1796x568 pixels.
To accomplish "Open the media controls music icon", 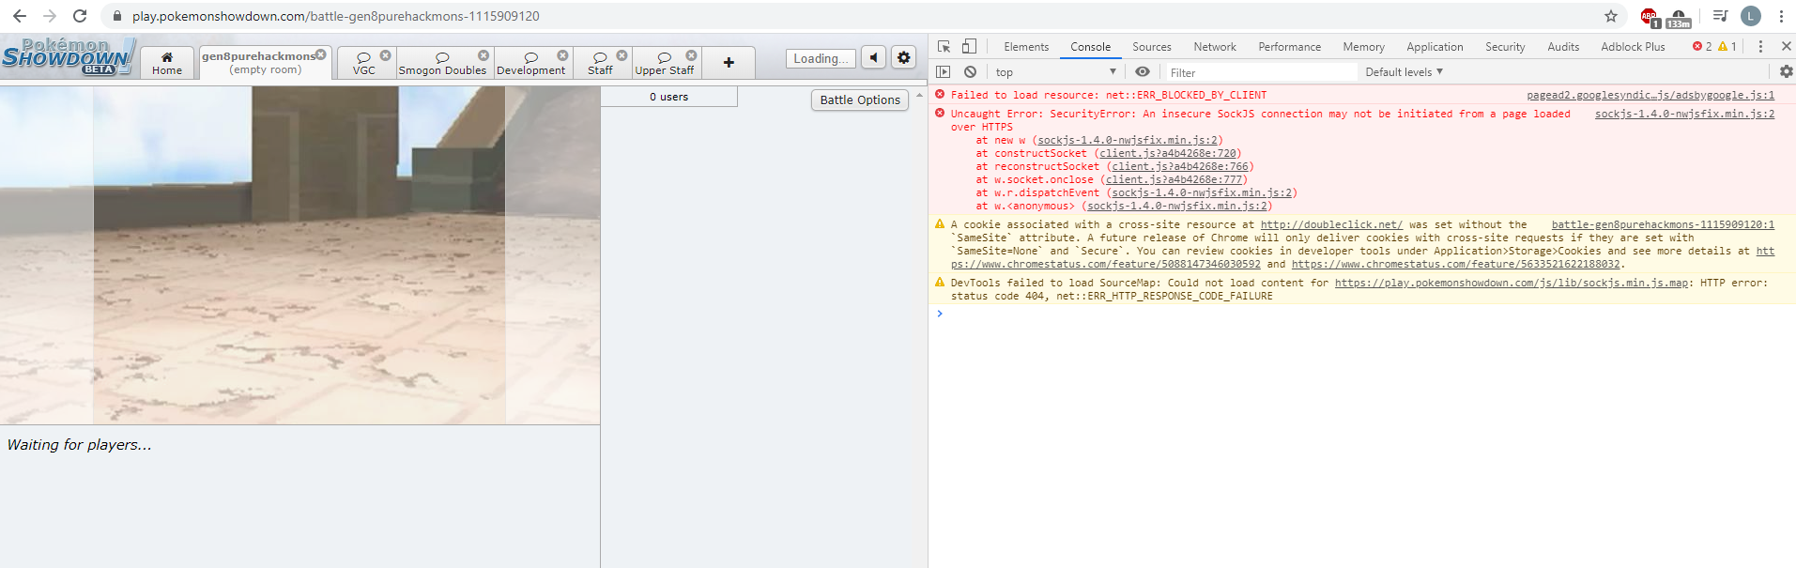I will tap(1720, 16).
